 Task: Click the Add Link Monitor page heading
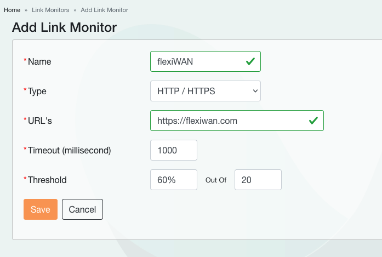coord(64,27)
